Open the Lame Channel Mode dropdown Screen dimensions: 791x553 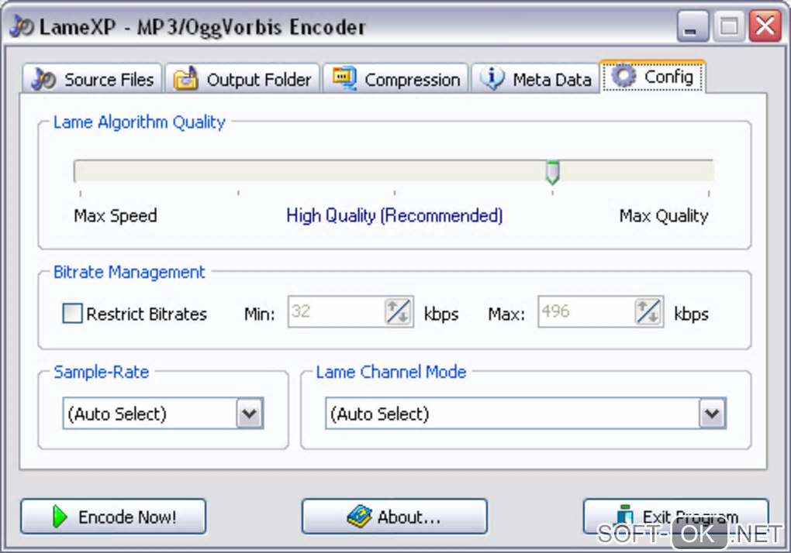(x=526, y=414)
